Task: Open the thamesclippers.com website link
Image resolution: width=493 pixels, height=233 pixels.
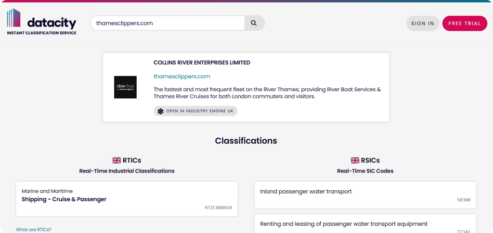Action: tap(182, 76)
